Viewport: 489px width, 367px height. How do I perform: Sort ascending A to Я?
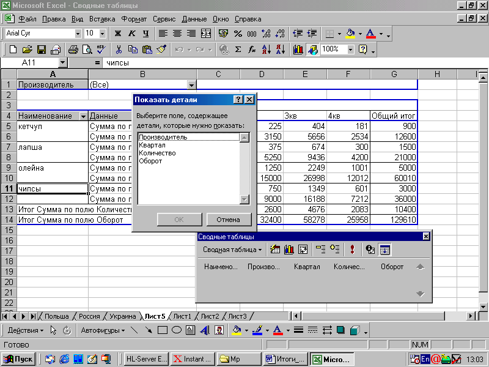pyautogui.click(x=266, y=50)
